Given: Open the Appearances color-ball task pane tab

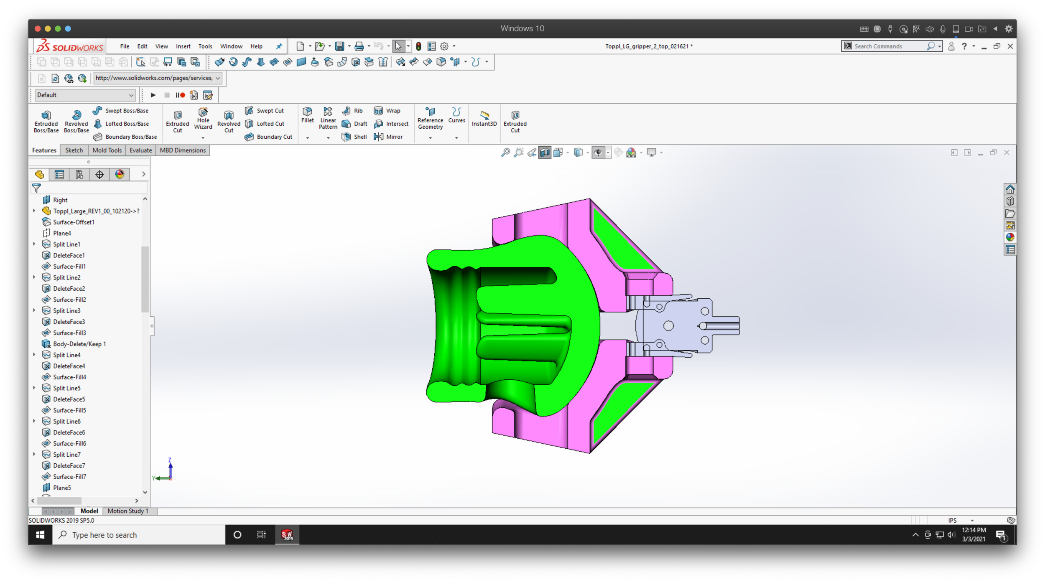Looking at the screenshot, I should (x=1010, y=237).
